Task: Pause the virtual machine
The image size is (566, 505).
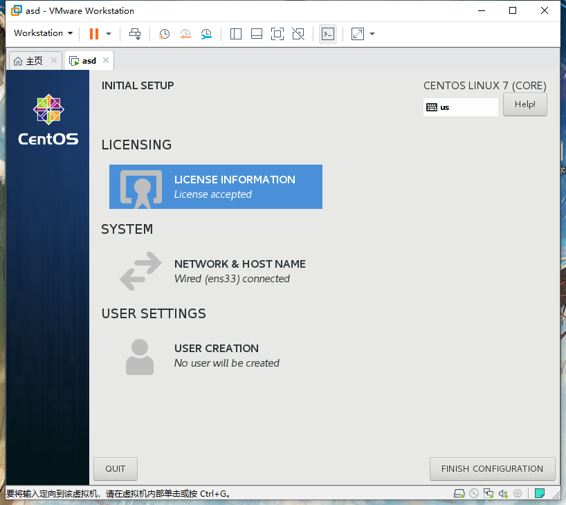Action: click(94, 34)
